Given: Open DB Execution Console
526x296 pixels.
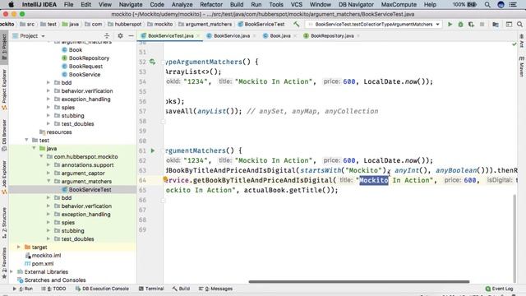Looking at the screenshot, I should (102, 289).
